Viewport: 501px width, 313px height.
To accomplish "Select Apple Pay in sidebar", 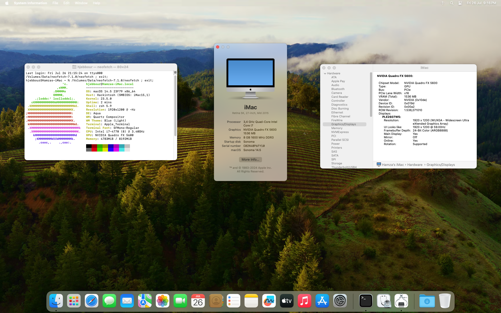I will point(338,81).
